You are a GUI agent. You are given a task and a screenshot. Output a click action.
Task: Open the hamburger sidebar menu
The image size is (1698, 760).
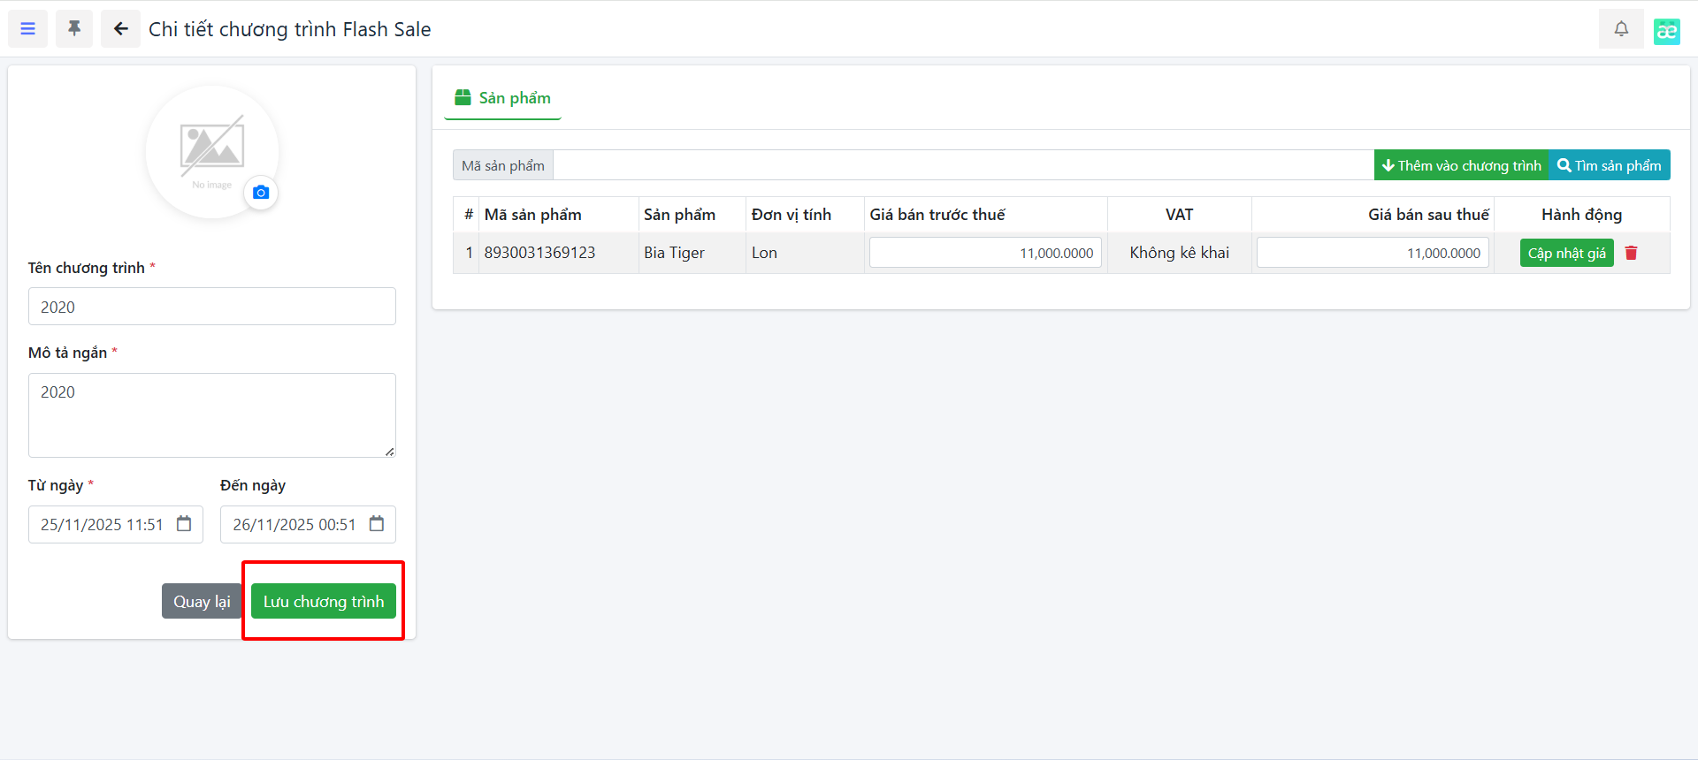[x=28, y=29]
